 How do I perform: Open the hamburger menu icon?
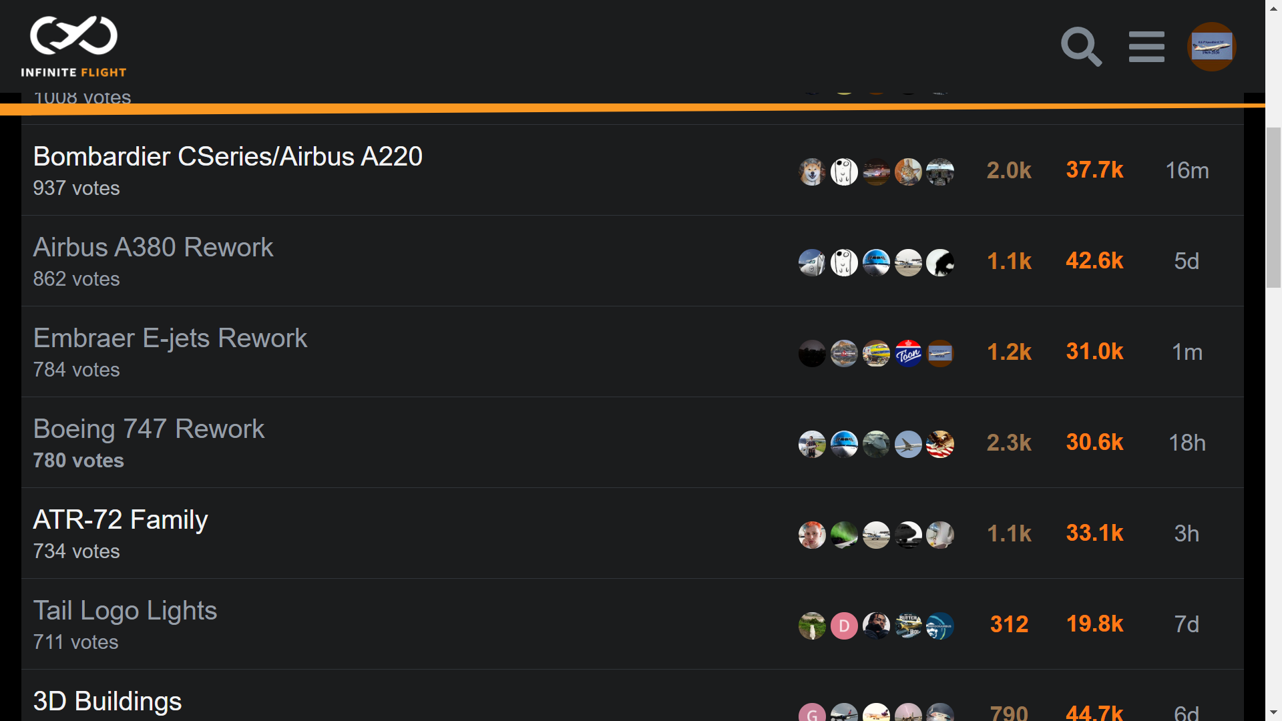[x=1146, y=47]
